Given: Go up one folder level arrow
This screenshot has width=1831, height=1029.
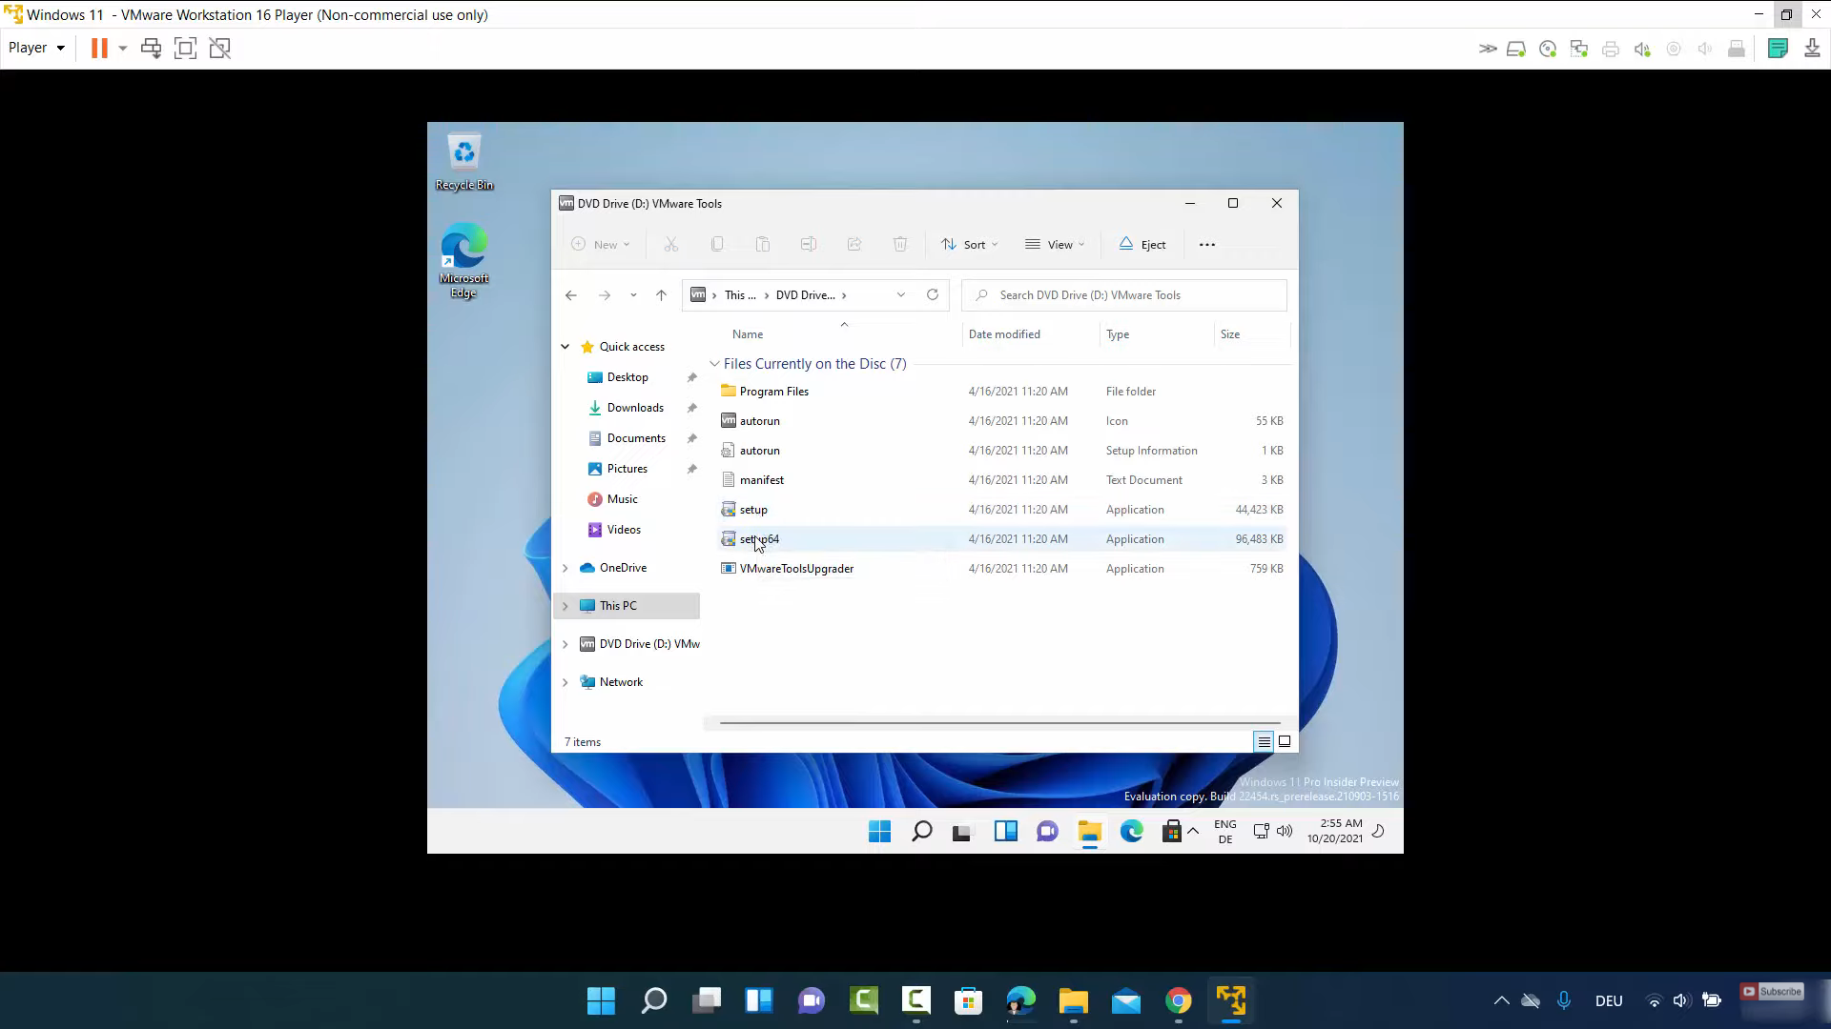Looking at the screenshot, I should point(661,295).
